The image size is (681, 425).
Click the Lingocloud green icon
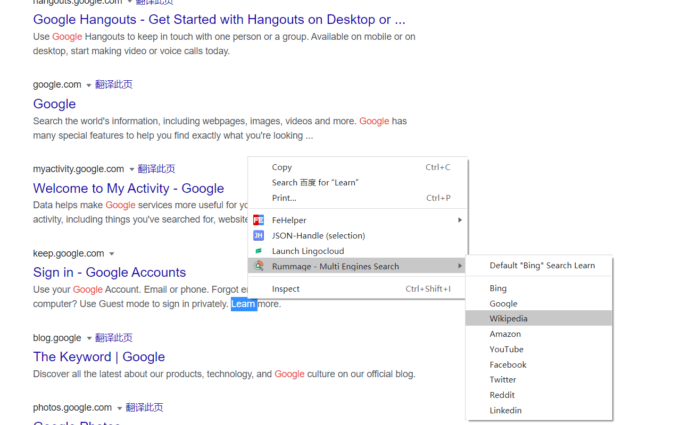259,251
